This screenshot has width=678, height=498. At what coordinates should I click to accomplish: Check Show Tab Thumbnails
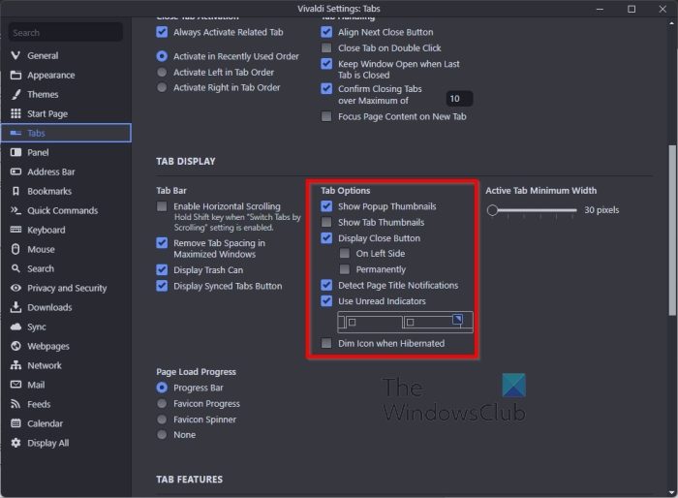pyautogui.click(x=326, y=222)
